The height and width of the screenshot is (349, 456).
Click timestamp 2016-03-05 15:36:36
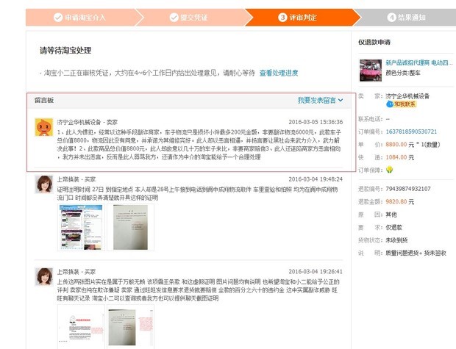click(x=316, y=122)
